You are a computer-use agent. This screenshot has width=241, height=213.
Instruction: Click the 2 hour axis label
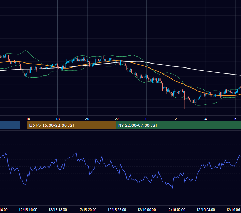point(176,119)
